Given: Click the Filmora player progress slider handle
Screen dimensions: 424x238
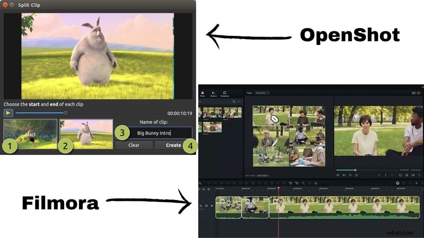Looking at the screenshot, I should (355, 170).
